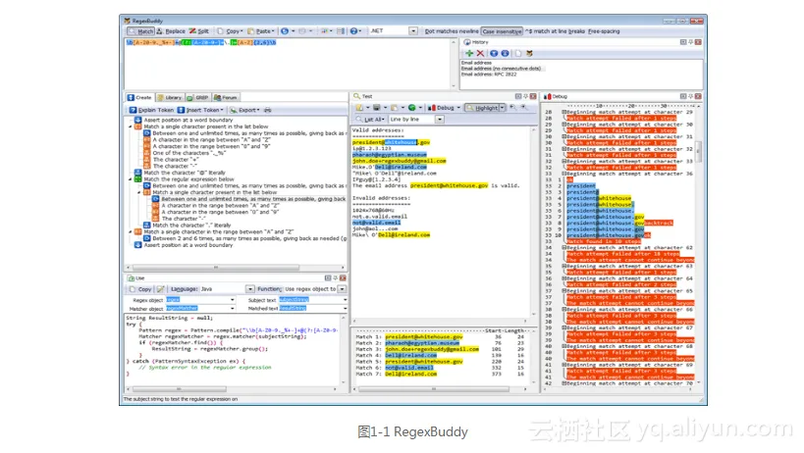Click the Copy button in Use panel
This screenshot has height=453, width=804.
140,289
